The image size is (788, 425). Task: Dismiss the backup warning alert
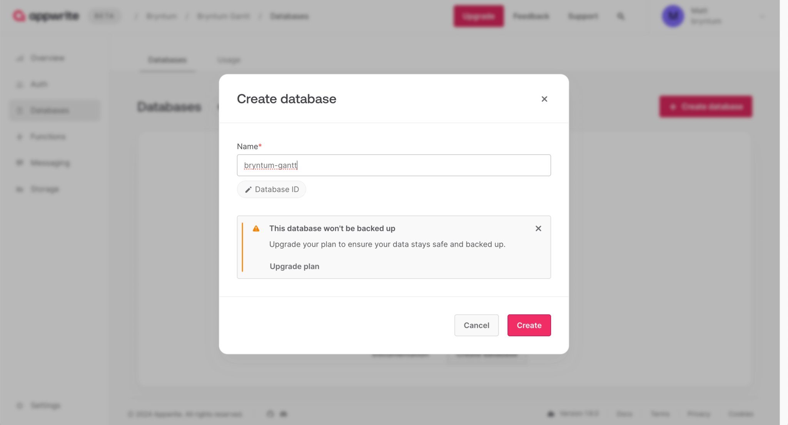(538, 229)
